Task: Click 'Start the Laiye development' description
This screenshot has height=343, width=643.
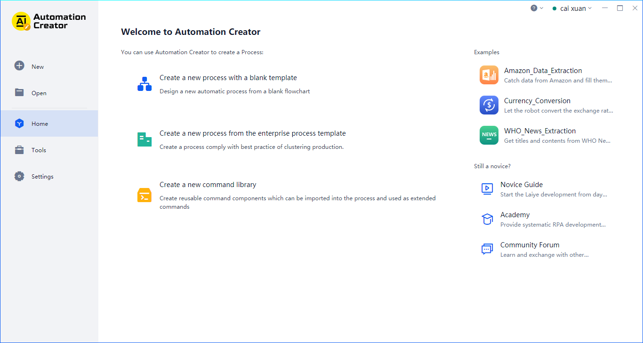Action: pos(554,195)
